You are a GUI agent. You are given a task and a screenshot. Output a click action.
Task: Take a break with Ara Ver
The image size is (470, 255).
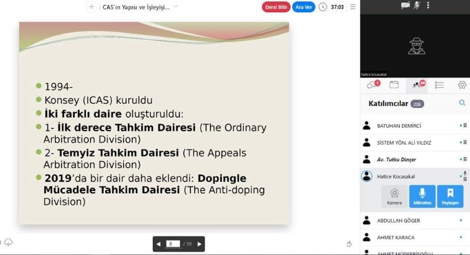[x=303, y=7]
